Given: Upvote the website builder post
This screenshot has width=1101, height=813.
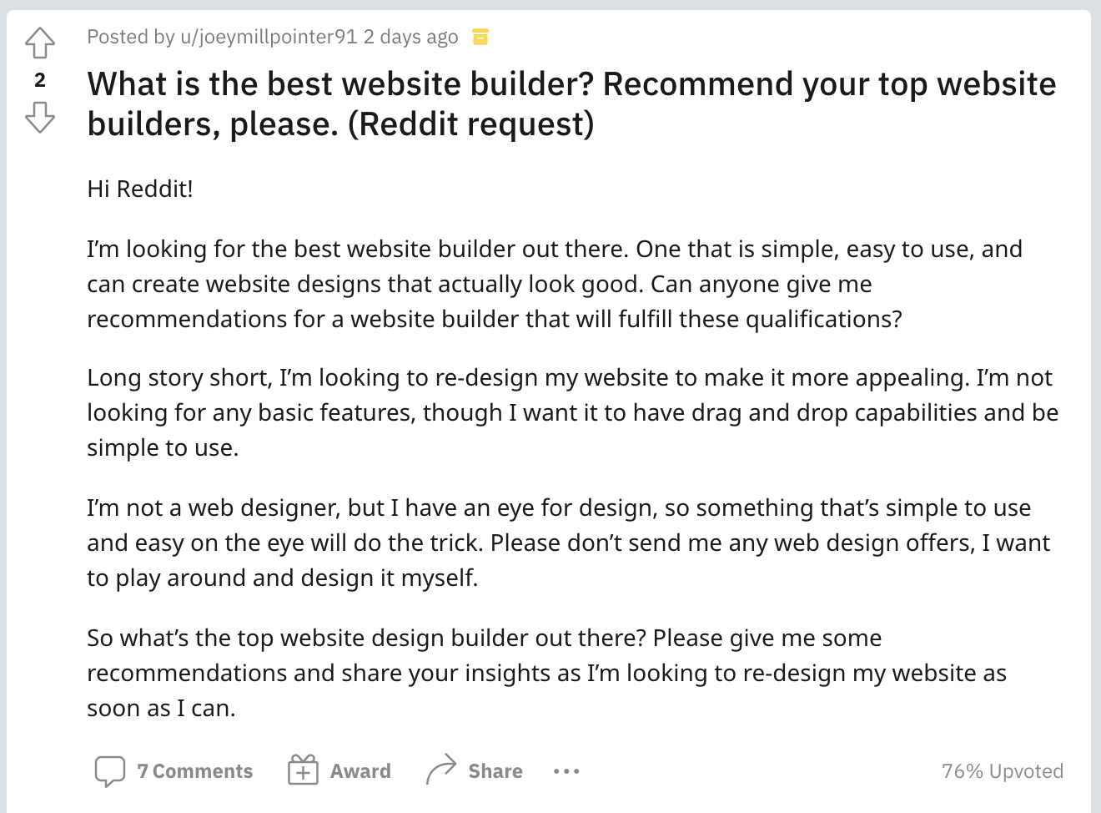Looking at the screenshot, I should (x=40, y=43).
